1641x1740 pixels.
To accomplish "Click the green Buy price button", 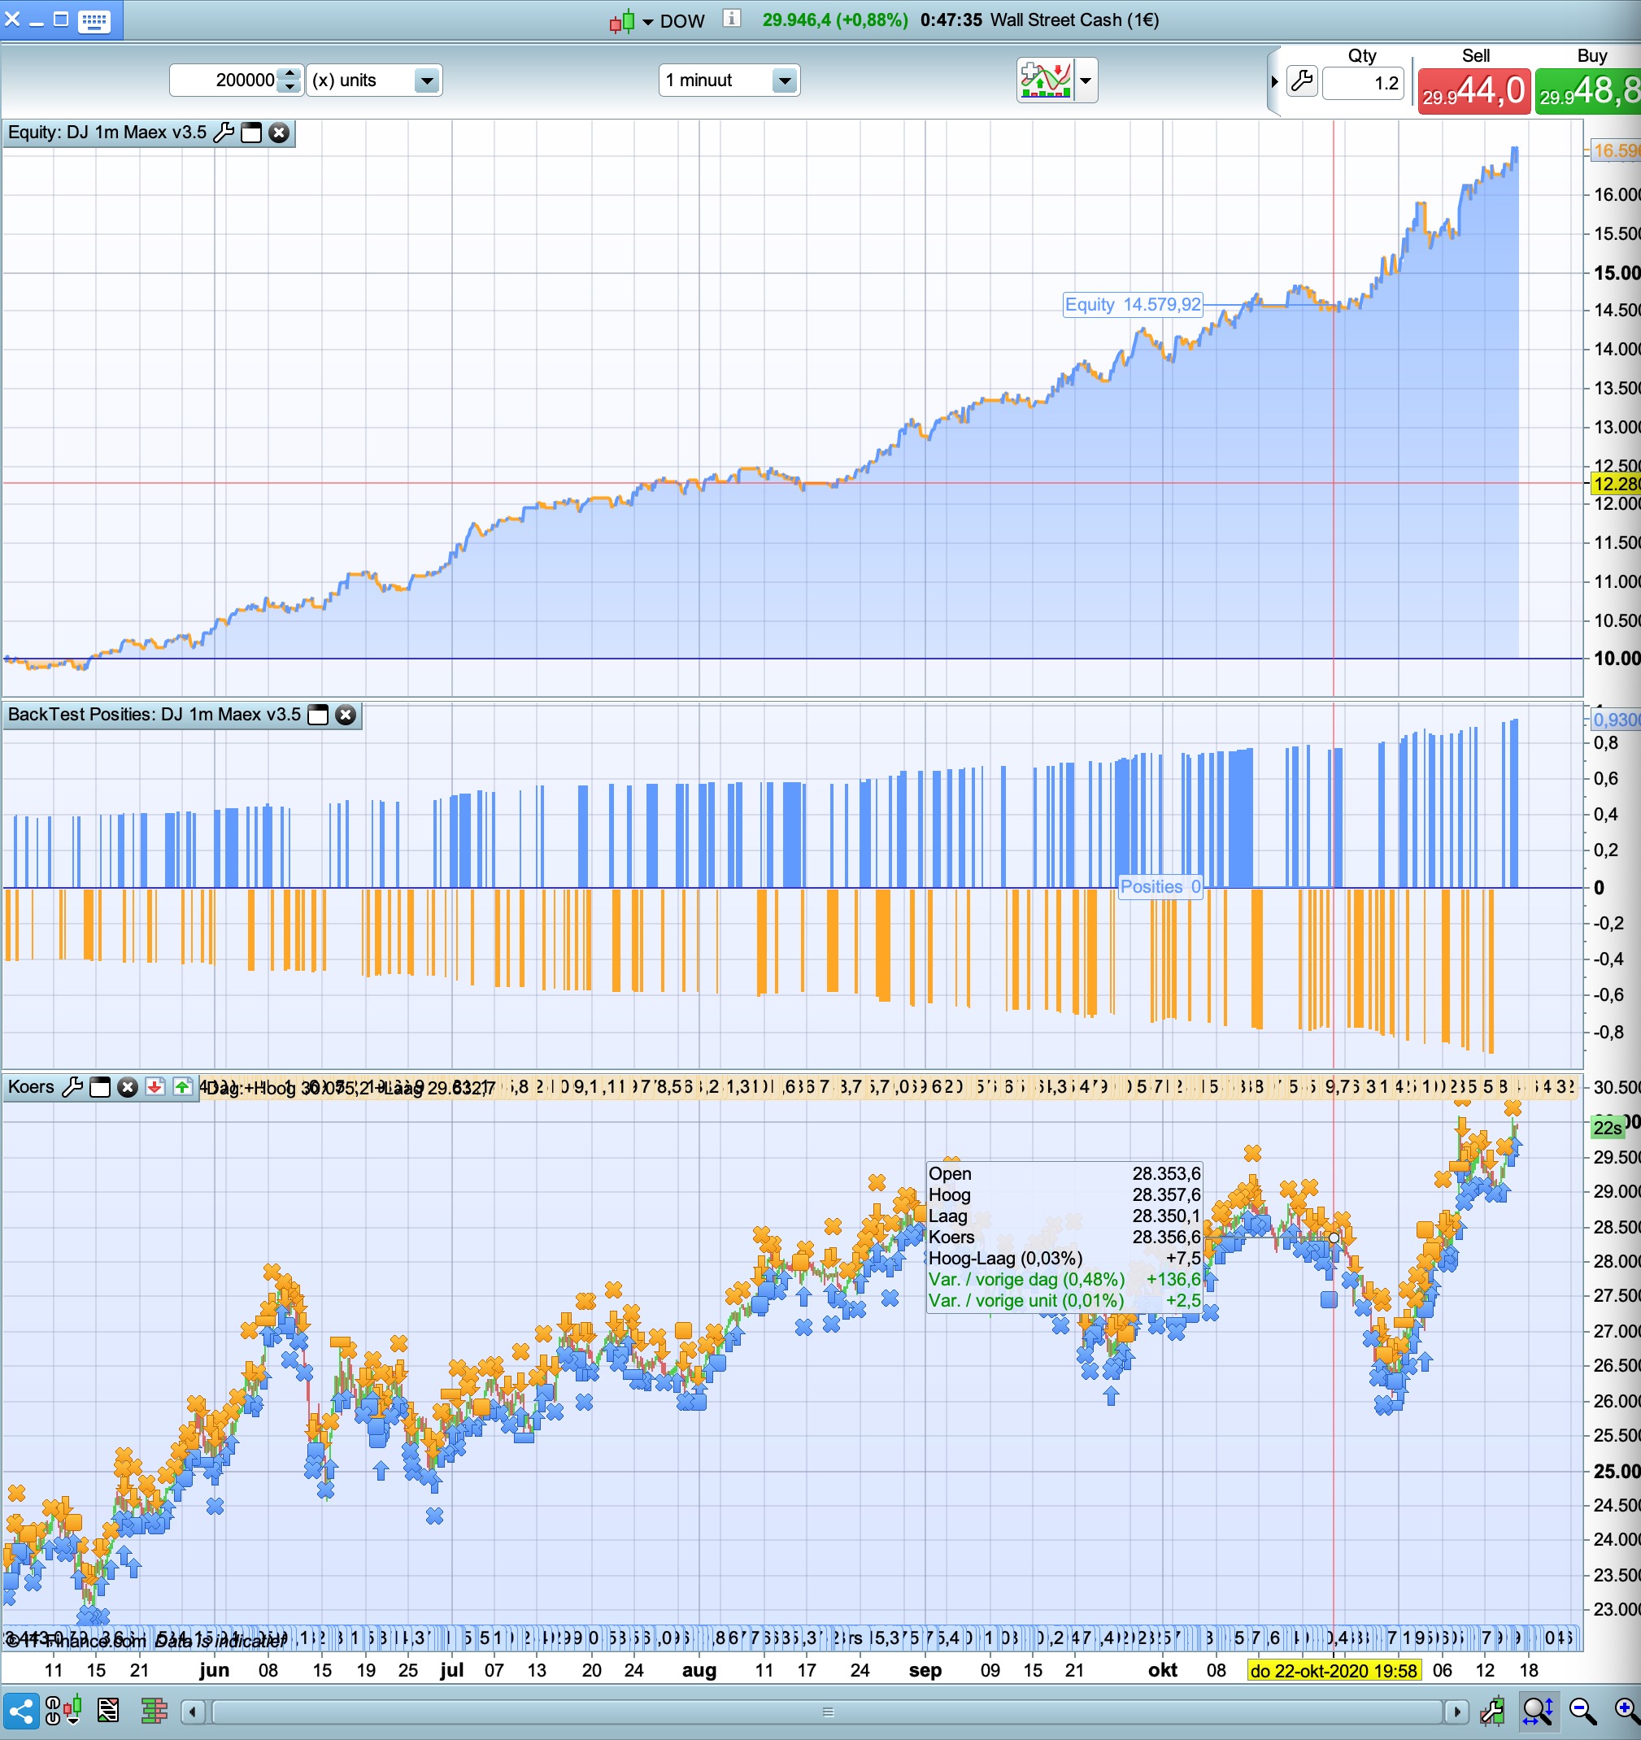I will tap(1587, 91).
